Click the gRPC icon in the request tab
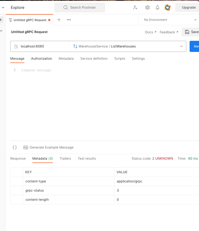The height and width of the screenshot is (231, 199). tap(10, 20)
